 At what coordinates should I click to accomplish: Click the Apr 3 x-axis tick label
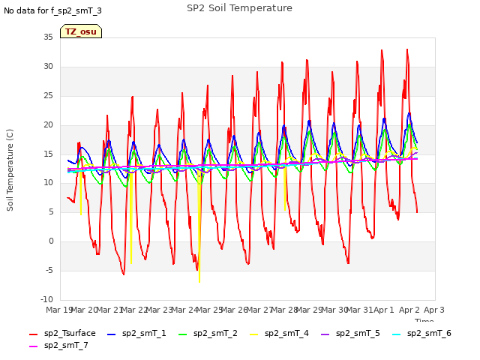click(434, 310)
